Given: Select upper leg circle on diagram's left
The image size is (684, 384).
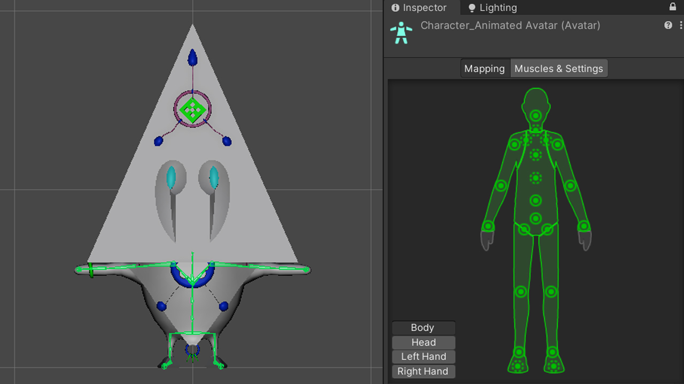Looking at the screenshot, I should coord(524,230).
